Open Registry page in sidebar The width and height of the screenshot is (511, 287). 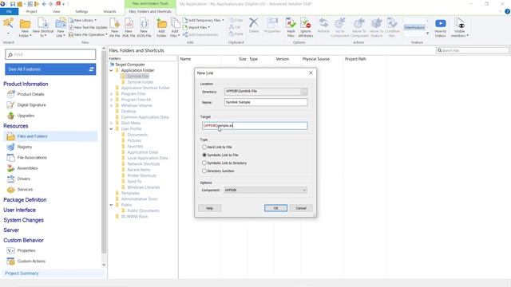[x=25, y=147]
